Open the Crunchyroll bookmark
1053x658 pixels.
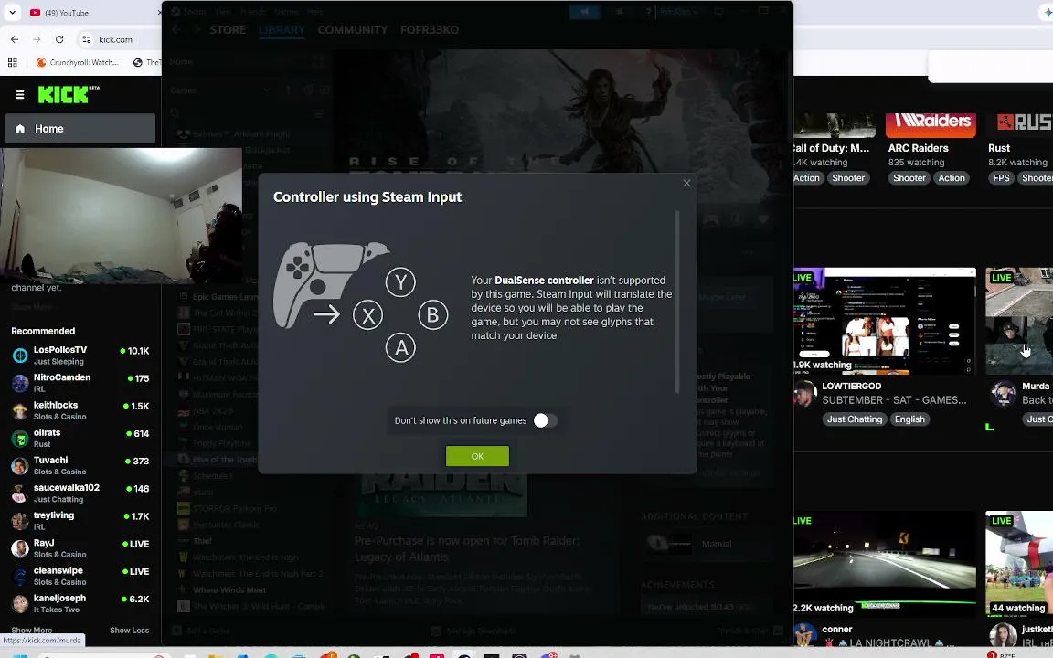point(77,62)
